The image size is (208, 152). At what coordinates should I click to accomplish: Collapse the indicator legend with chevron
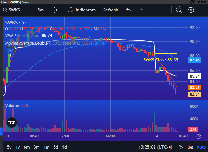click(x=10, y=51)
